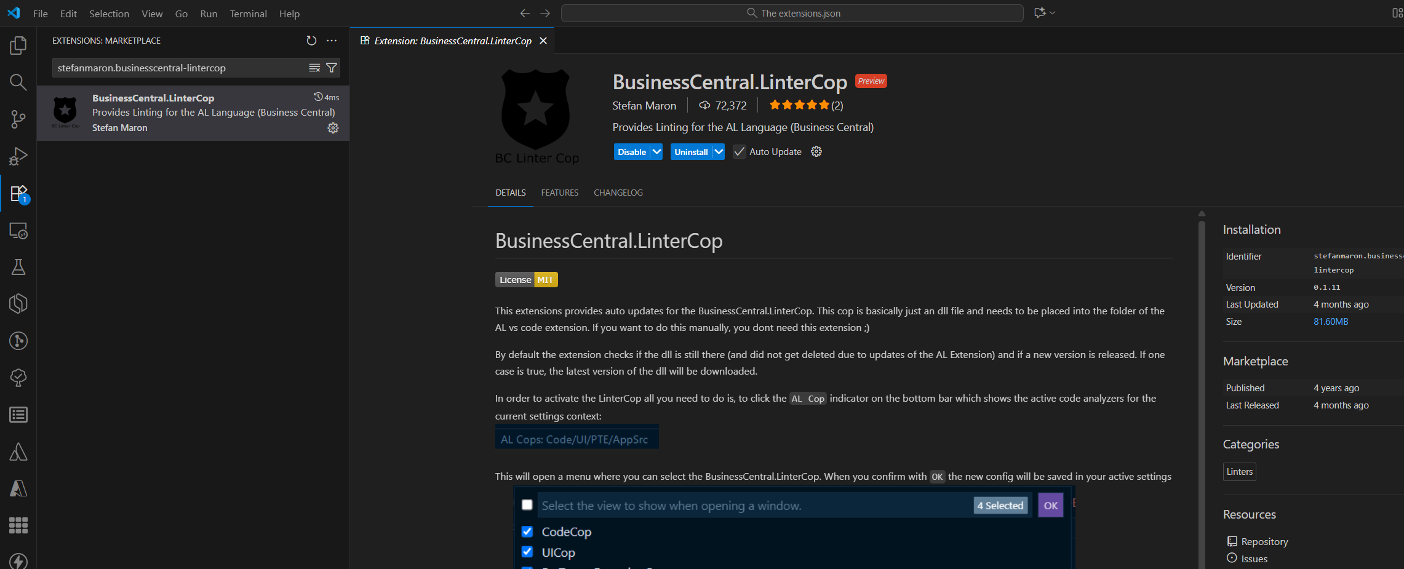
Task: Open the Testing flask icon
Action: click(x=18, y=267)
